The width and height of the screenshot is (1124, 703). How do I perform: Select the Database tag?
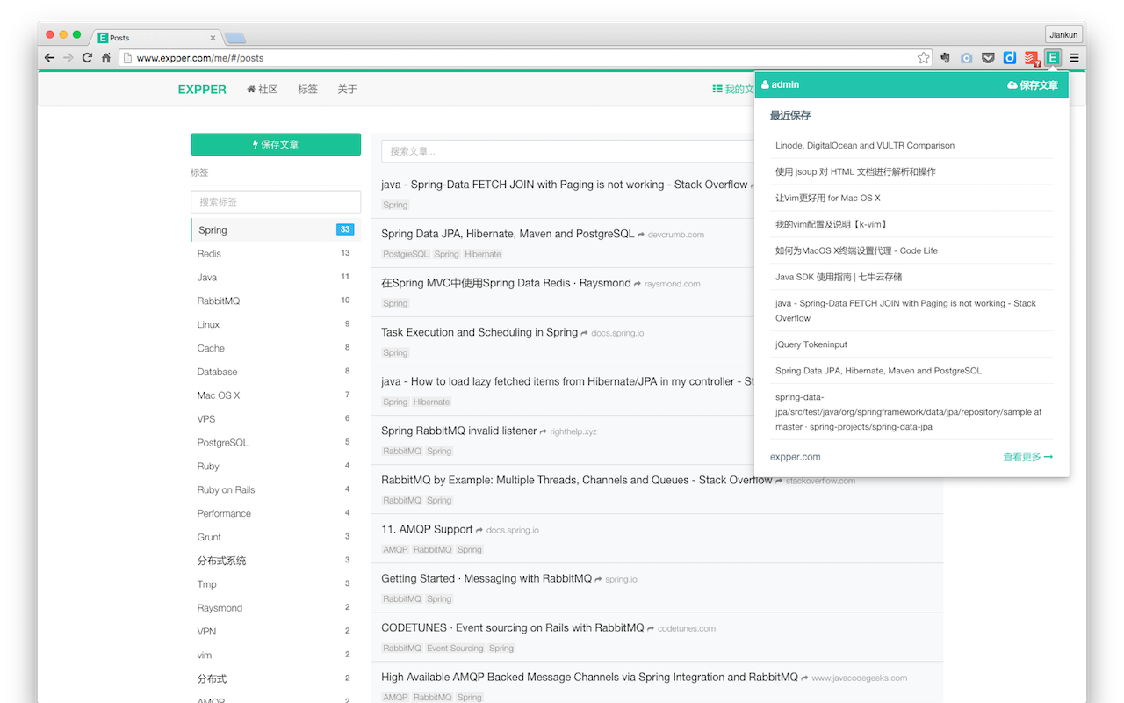[276, 372]
